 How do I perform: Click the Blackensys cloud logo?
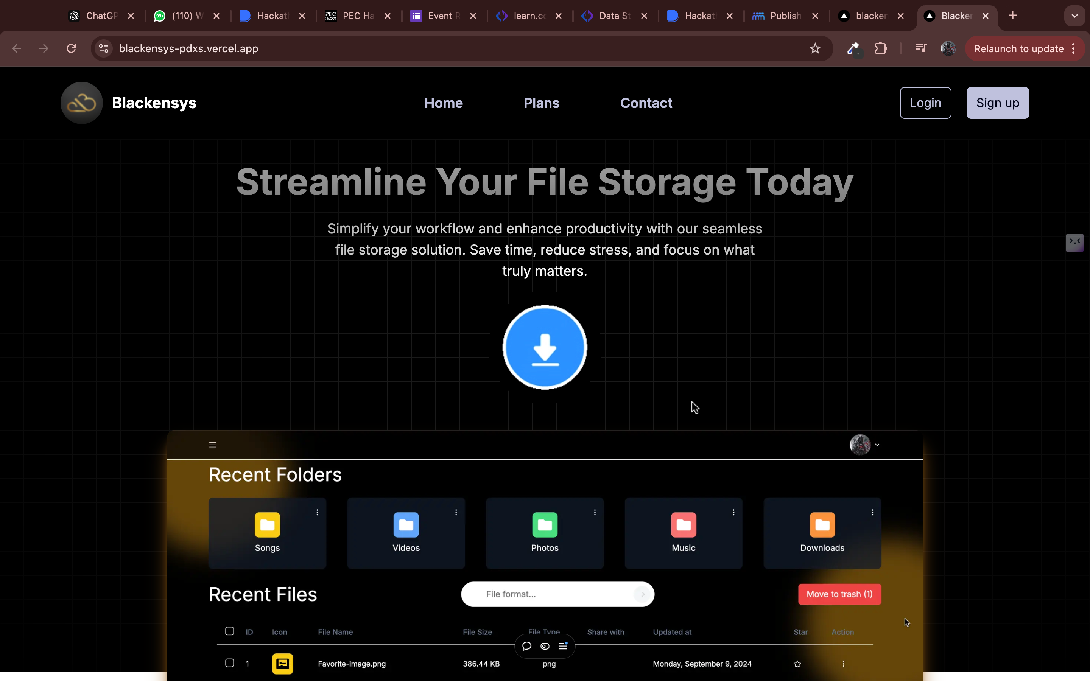click(x=81, y=103)
